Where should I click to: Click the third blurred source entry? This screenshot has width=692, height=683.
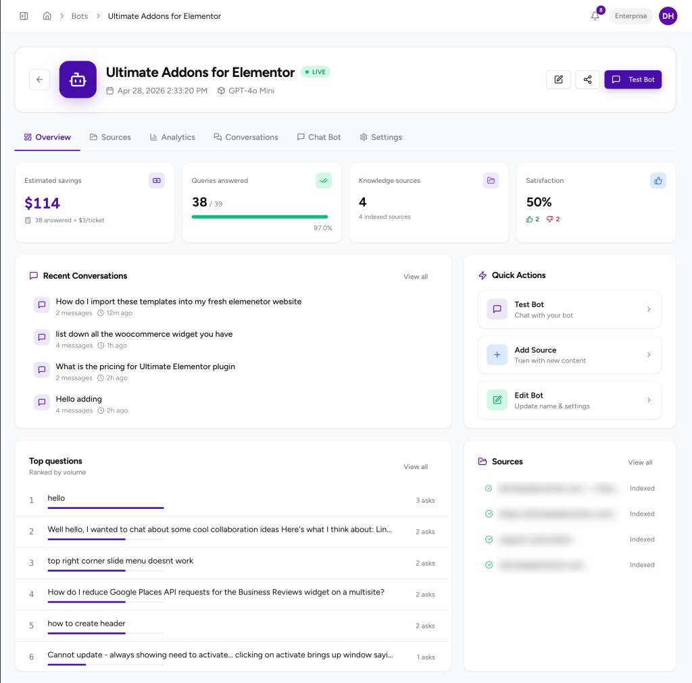536,539
